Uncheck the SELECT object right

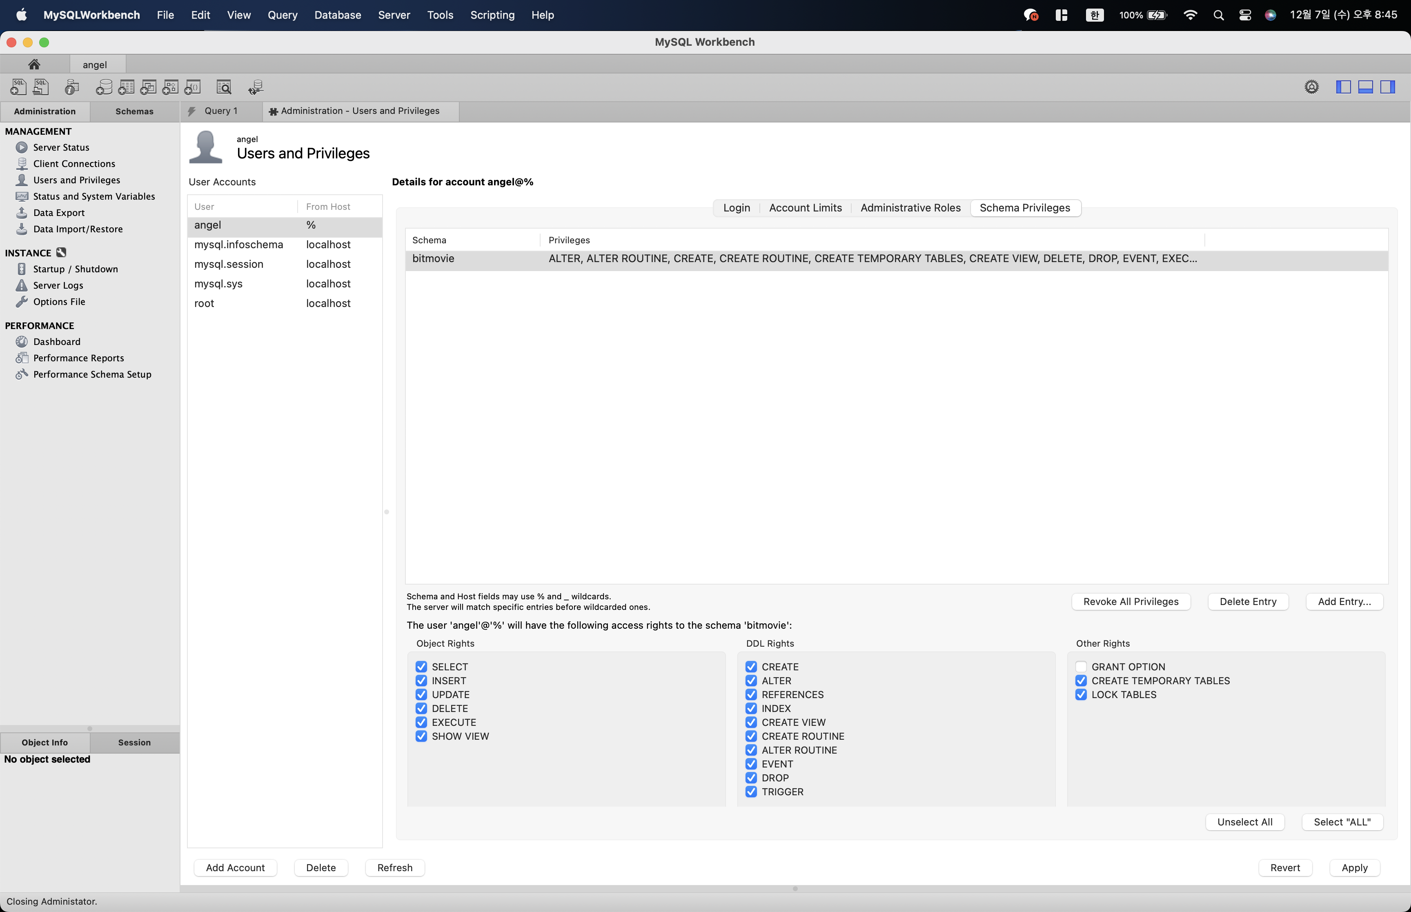point(421,667)
